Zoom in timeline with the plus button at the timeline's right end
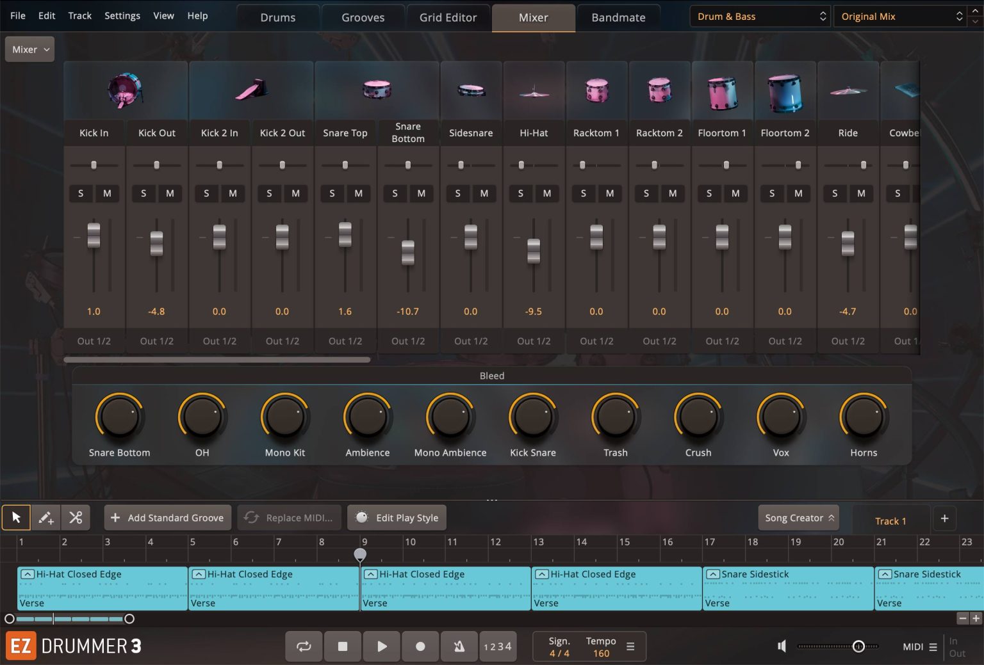The image size is (984, 665). click(976, 618)
